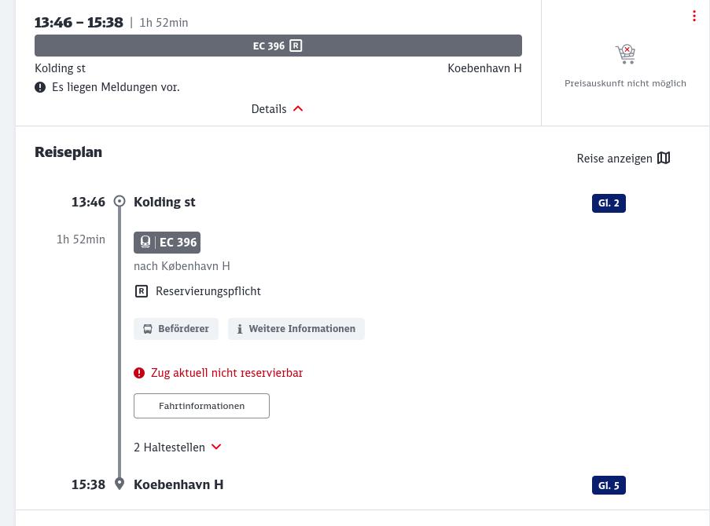Open Weitere Informationen
This screenshot has width=710, height=526.
click(296, 329)
